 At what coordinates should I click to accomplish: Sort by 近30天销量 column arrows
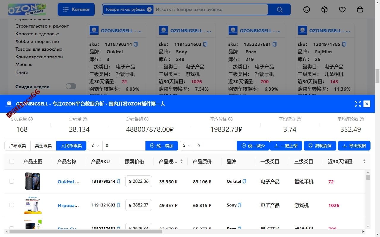[364, 161]
